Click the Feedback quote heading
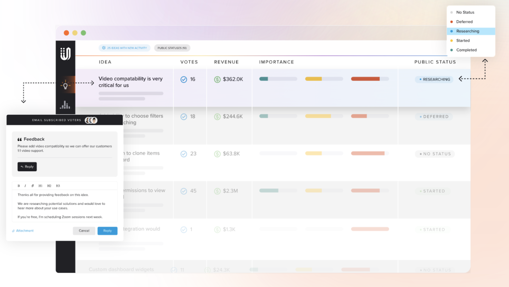 point(31,139)
